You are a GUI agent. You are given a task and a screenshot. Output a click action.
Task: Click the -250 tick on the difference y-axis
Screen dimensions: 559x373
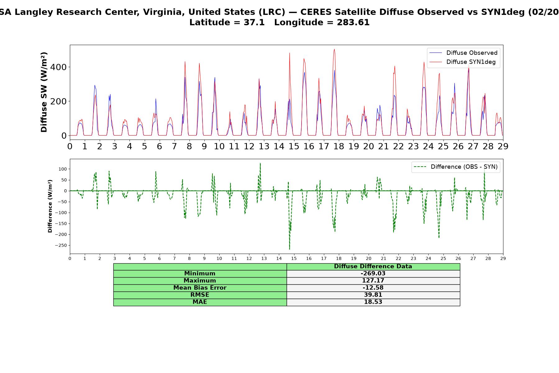(61, 246)
